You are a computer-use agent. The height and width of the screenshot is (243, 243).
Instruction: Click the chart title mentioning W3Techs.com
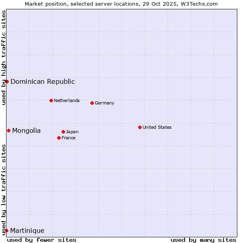click(x=121, y=4)
